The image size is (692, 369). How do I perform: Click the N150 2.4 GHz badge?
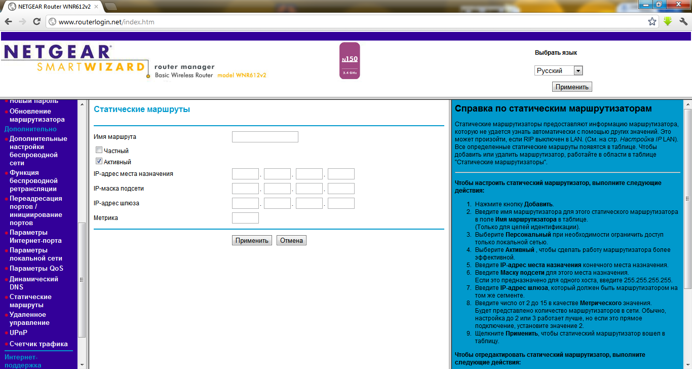point(350,61)
